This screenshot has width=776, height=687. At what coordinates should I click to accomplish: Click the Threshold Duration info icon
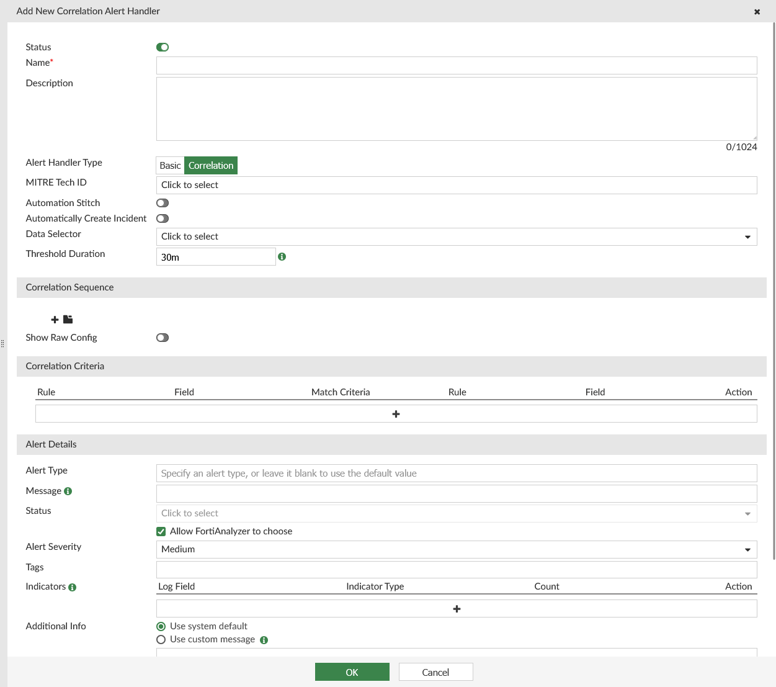pyautogui.click(x=282, y=256)
